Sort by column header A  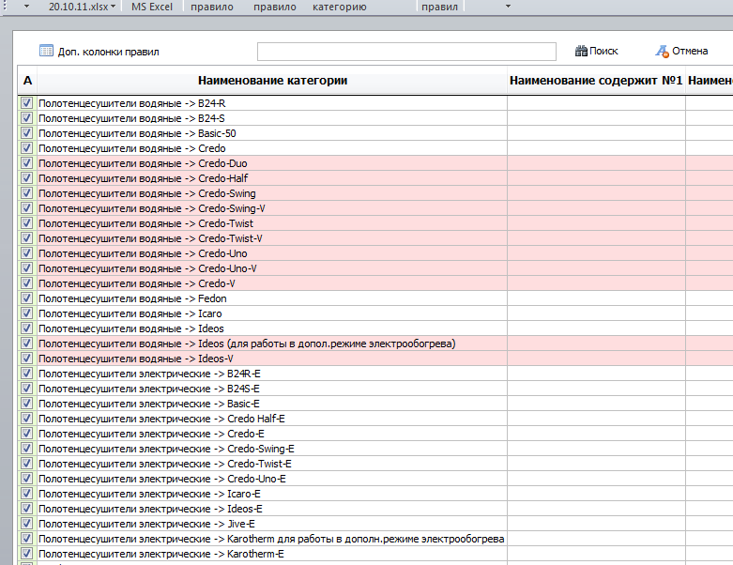coord(27,81)
